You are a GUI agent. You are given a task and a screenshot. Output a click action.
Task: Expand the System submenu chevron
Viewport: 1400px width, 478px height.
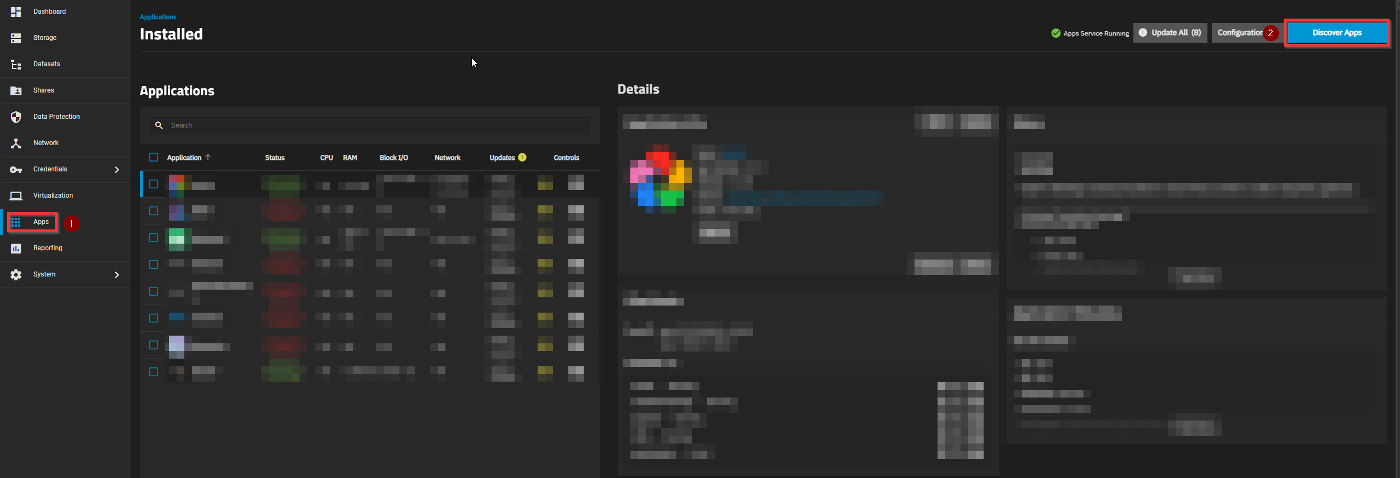pos(116,275)
